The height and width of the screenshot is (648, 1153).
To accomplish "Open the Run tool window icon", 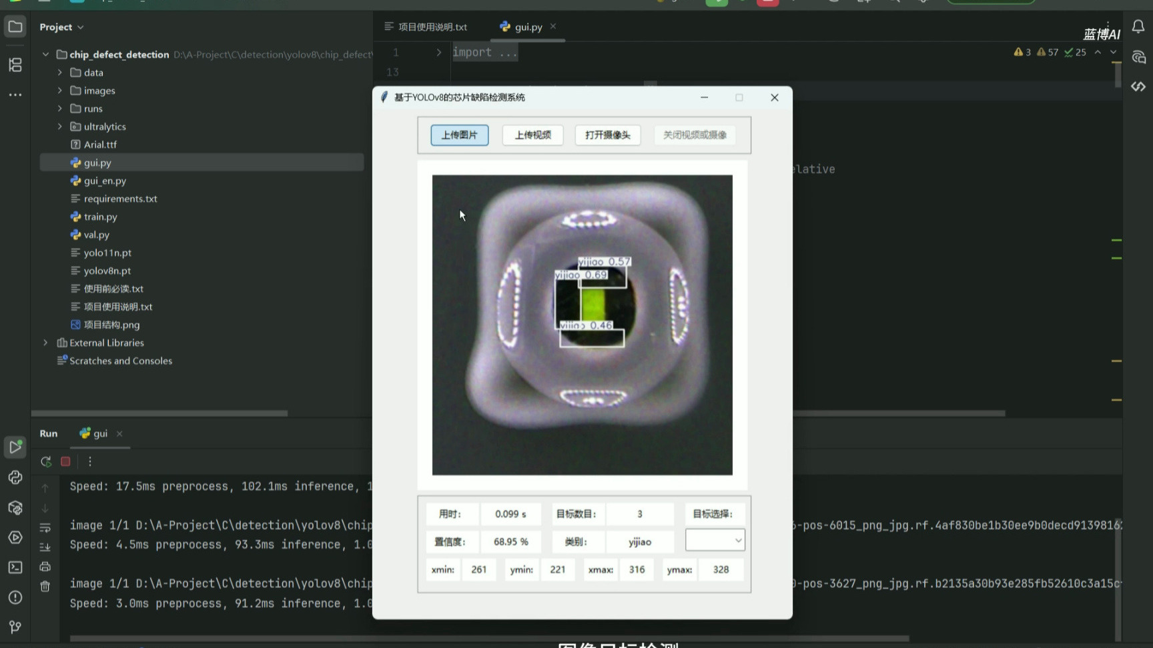I will pos(15,447).
